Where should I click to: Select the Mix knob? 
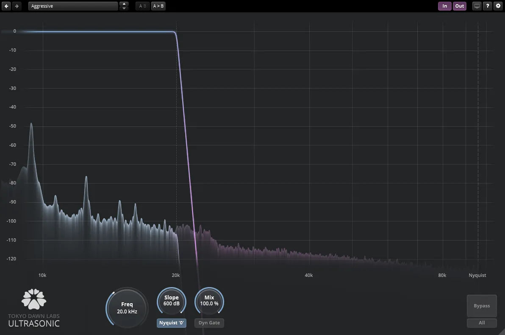[209, 301]
